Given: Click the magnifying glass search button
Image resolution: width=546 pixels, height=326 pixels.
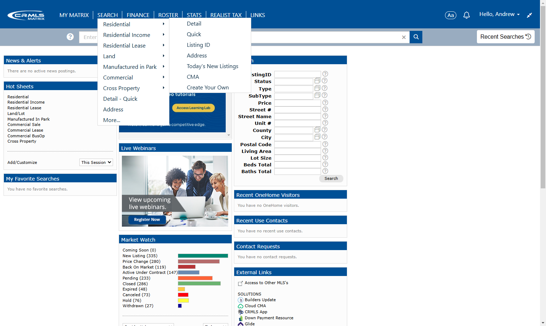Looking at the screenshot, I should 416,37.
